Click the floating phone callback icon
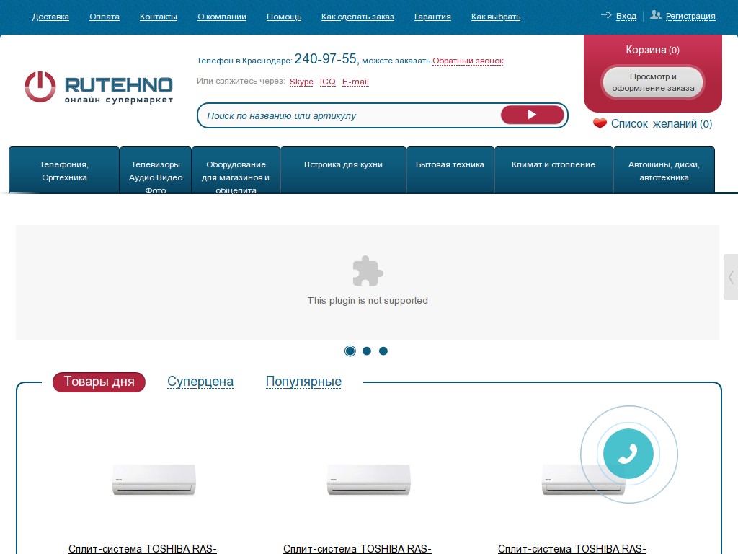738x554 pixels. [x=628, y=454]
